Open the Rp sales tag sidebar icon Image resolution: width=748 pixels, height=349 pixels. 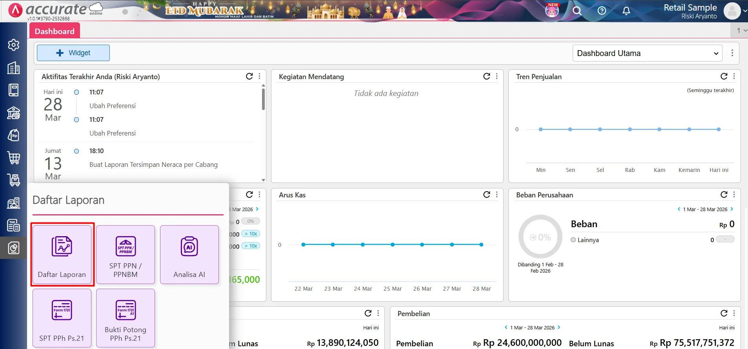13,136
